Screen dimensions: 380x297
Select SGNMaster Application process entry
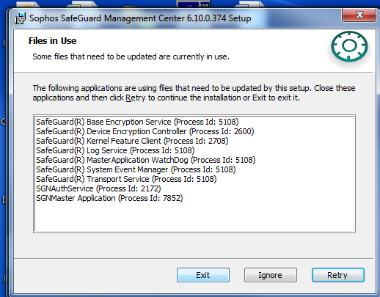(x=109, y=198)
